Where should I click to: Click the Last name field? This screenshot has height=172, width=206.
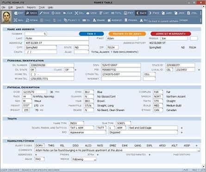[56, 38]
